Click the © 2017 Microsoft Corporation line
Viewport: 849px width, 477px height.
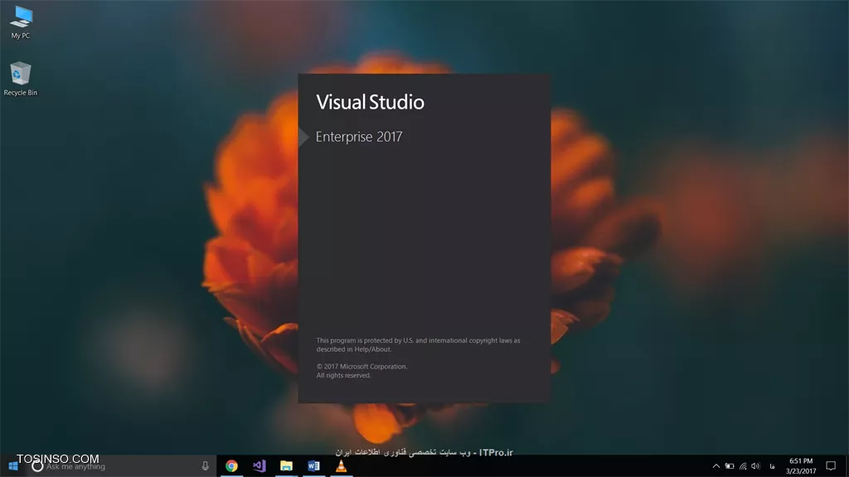(361, 367)
